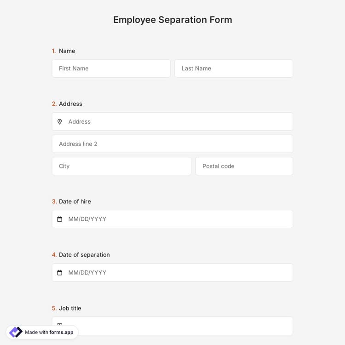Click the "Address" question label
This screenshot has height=345, width=345.
coord(70,104)
